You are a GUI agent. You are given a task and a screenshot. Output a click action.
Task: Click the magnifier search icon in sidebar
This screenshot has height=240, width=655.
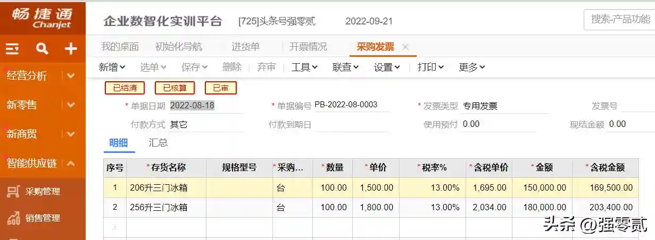[x=42, y=49]
